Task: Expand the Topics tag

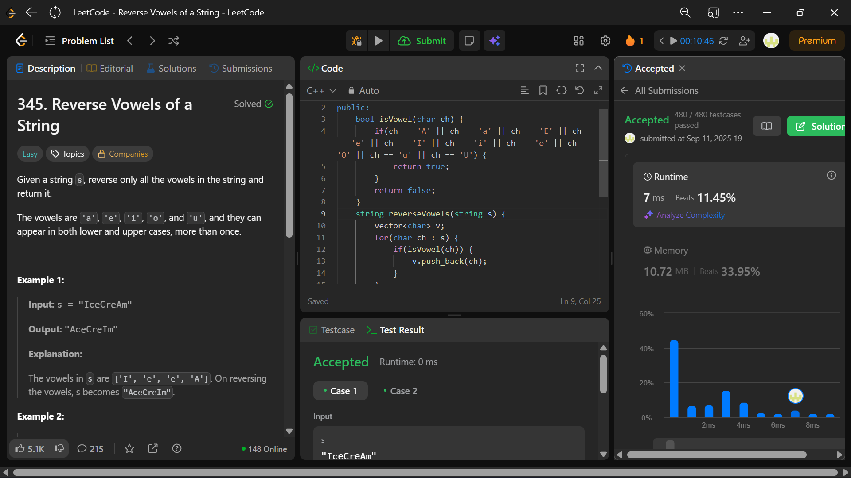Action: pos(68,154)
